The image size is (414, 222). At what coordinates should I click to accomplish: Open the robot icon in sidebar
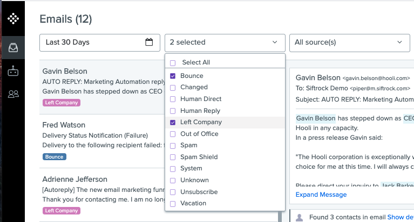coord(13,71)
